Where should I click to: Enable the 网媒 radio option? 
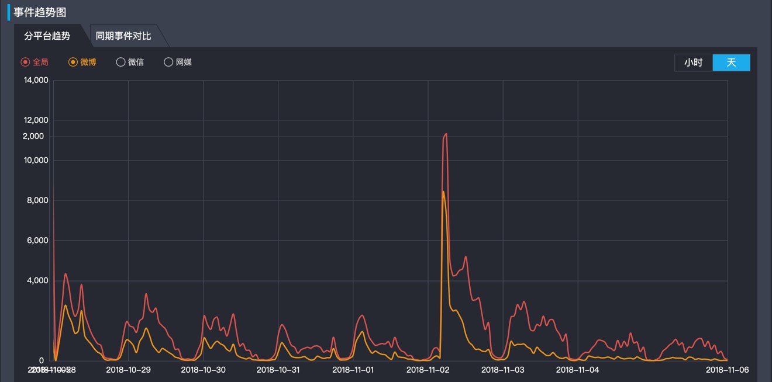pos(168,62)
